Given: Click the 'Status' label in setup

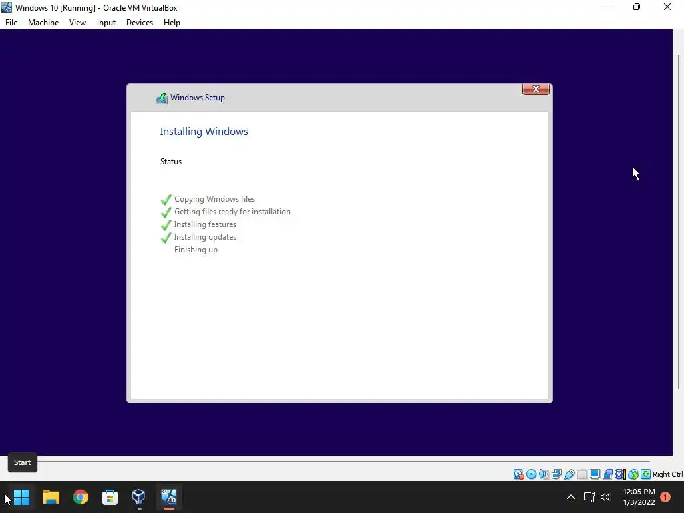Looking at the screenshot, I should 170,162.
